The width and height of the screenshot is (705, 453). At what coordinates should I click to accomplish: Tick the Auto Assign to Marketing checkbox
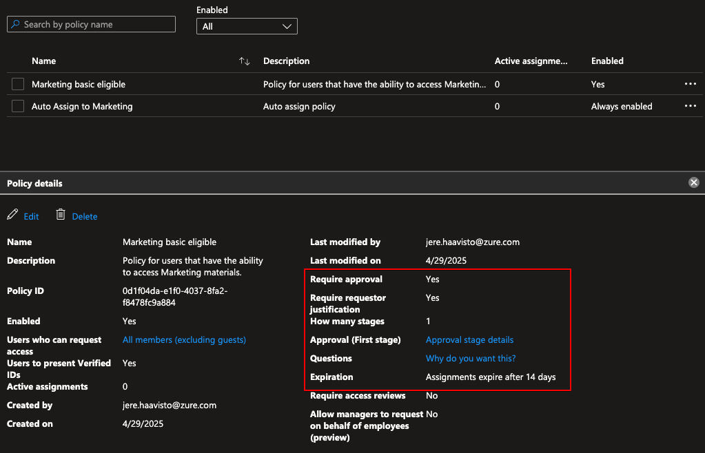[x=18, y=106]
